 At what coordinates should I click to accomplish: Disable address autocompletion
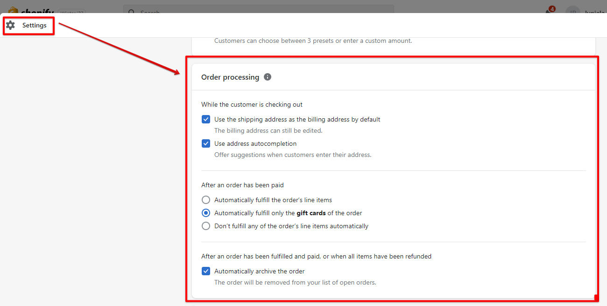206,143
